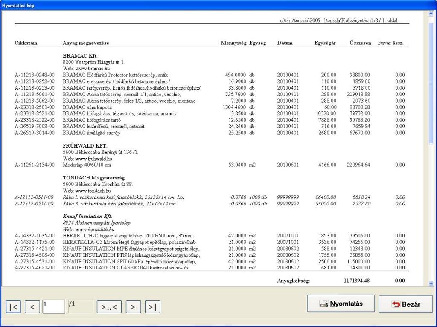
Task: Click 5600 Békéscsaba Berényi út address
Action: point(100,152)
